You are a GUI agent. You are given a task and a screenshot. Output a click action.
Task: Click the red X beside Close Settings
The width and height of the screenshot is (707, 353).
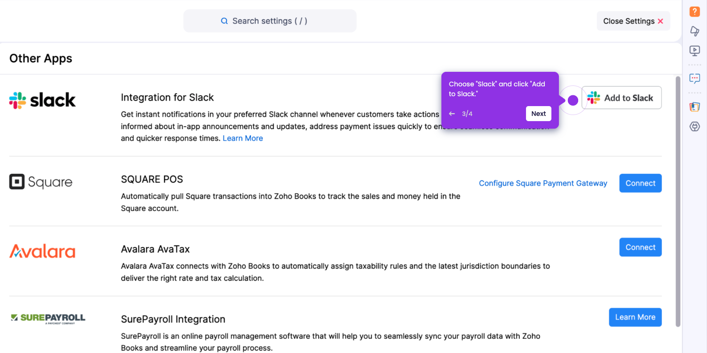660,21
